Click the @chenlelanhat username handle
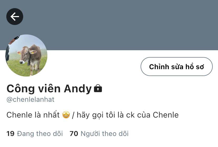 pyautogui.click(x=30, y=99)
